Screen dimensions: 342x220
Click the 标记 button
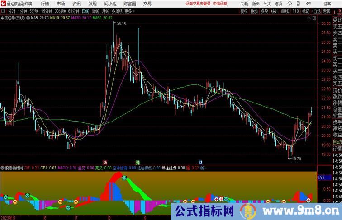[x=305, y=11]
